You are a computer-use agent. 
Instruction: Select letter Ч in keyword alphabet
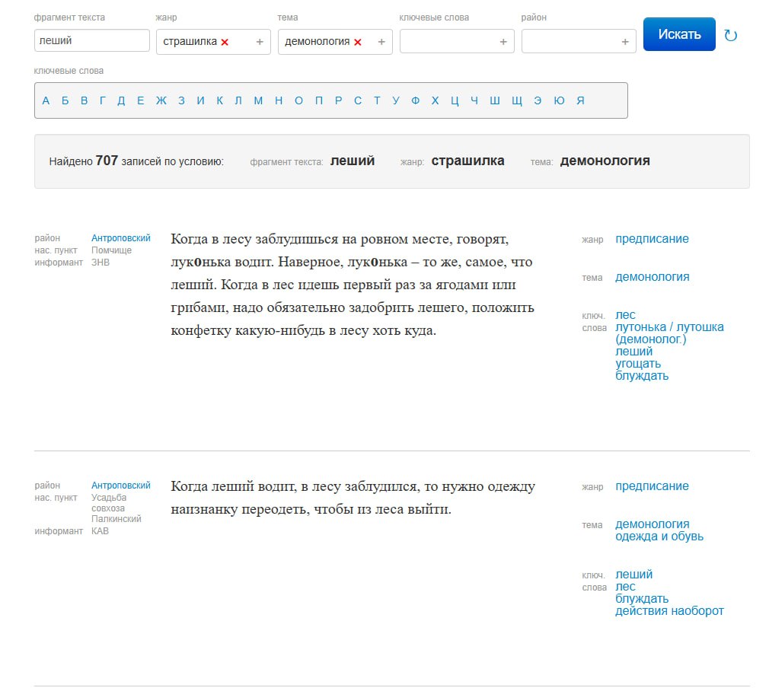(474, 101)
